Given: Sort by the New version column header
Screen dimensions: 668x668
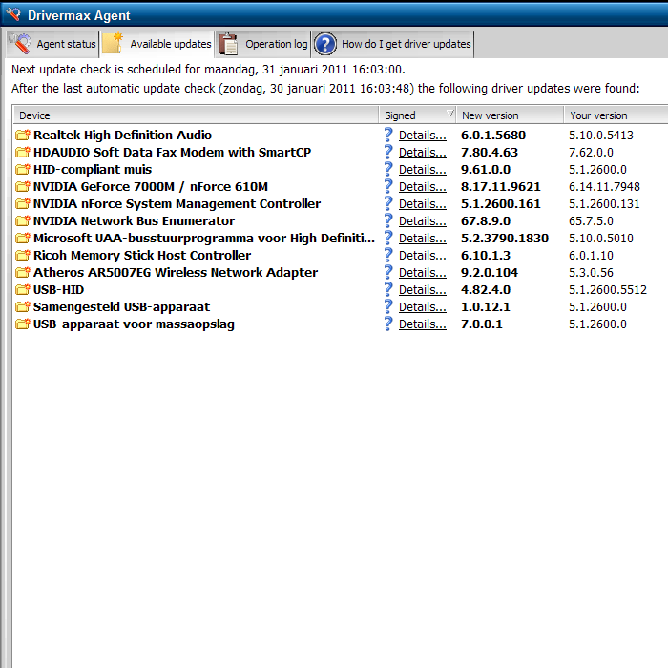Looking at the screenshot, I should coord(510,115).
